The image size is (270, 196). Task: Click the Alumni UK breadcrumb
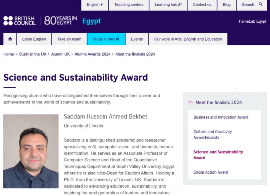tap(60, 54)
